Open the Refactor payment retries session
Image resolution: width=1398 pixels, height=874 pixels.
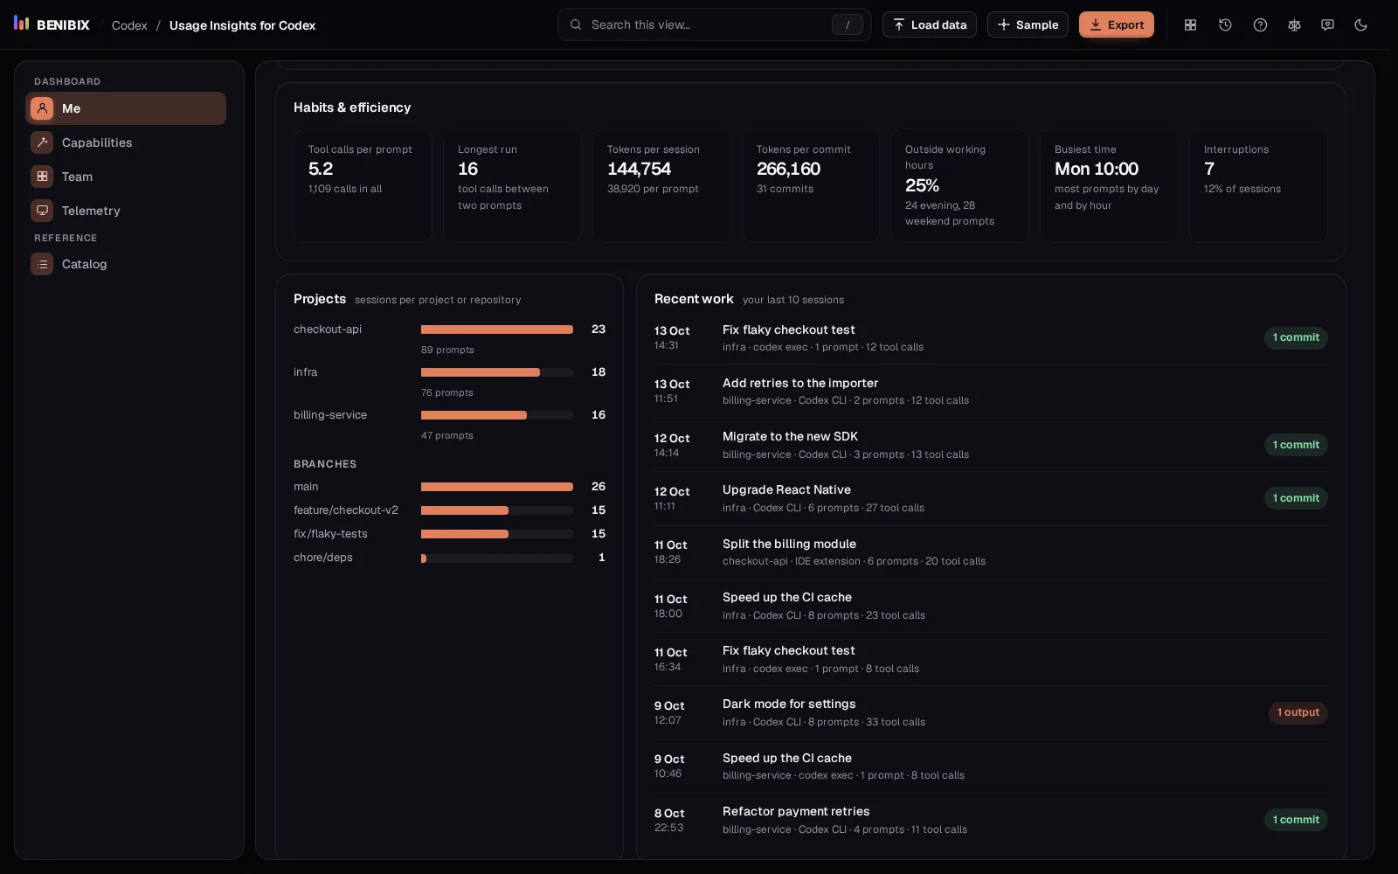pos(991,820)
